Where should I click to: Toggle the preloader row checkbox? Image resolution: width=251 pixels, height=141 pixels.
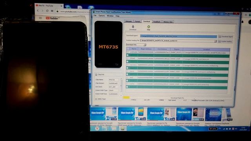point(127,52)
